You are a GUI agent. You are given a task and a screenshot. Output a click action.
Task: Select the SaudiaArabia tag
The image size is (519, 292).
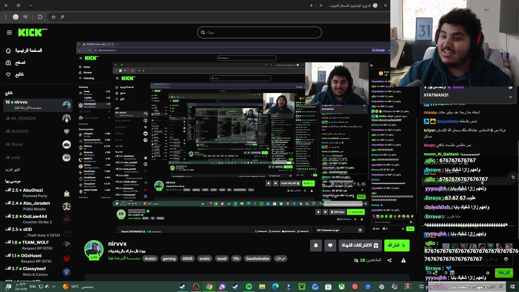pyautogui.click(x=257, y=258)
